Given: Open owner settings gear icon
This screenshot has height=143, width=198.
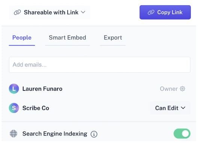Looking at the screenshot, I should click(x=183, y=89).
